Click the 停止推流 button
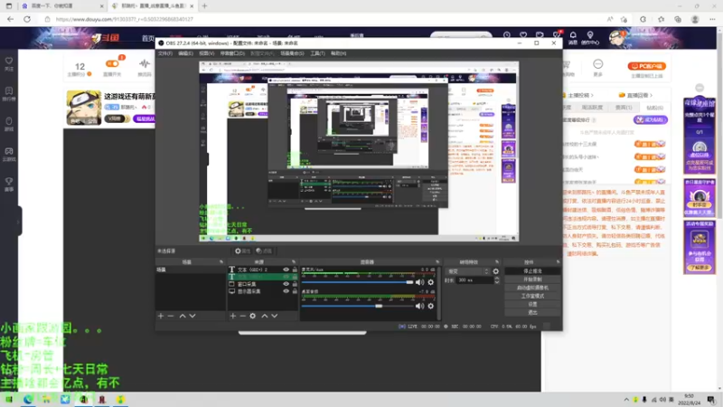723x407 pixels. coord(532,271)
